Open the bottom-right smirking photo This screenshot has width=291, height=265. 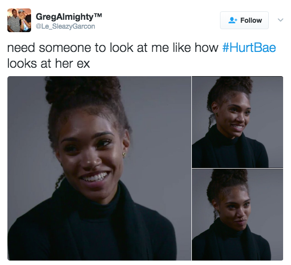click(x=238, y=215)
